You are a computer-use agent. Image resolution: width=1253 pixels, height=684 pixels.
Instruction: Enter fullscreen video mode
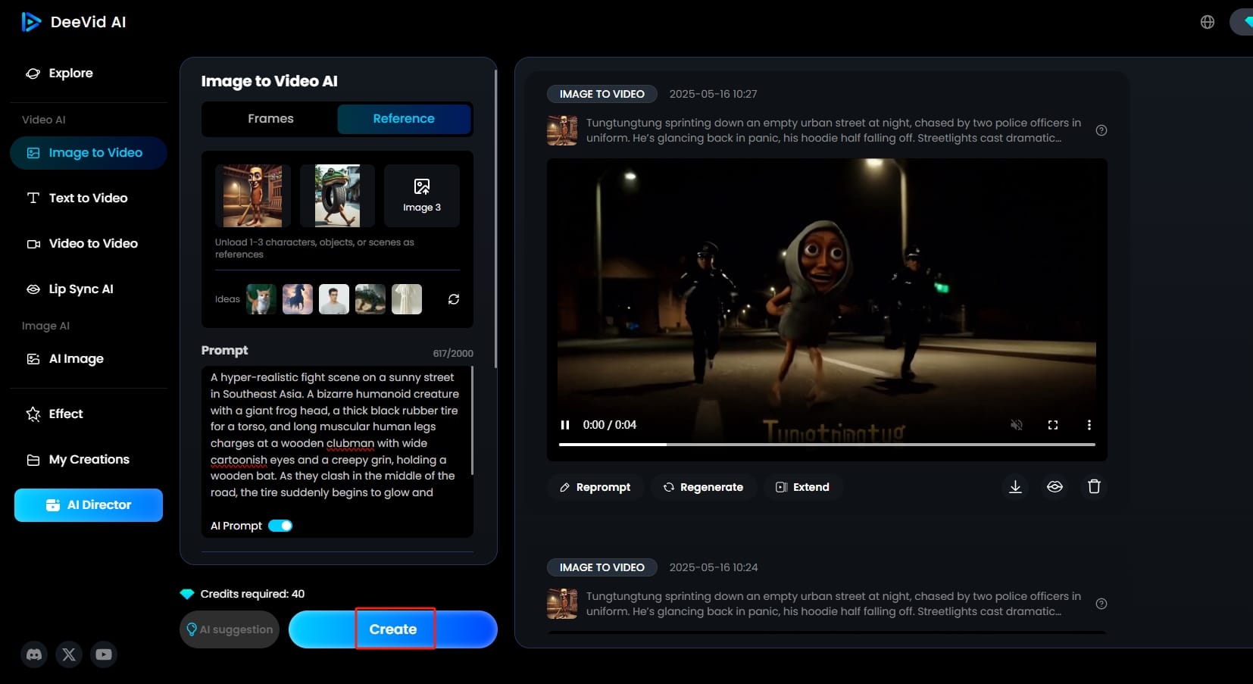[1053, 425]
